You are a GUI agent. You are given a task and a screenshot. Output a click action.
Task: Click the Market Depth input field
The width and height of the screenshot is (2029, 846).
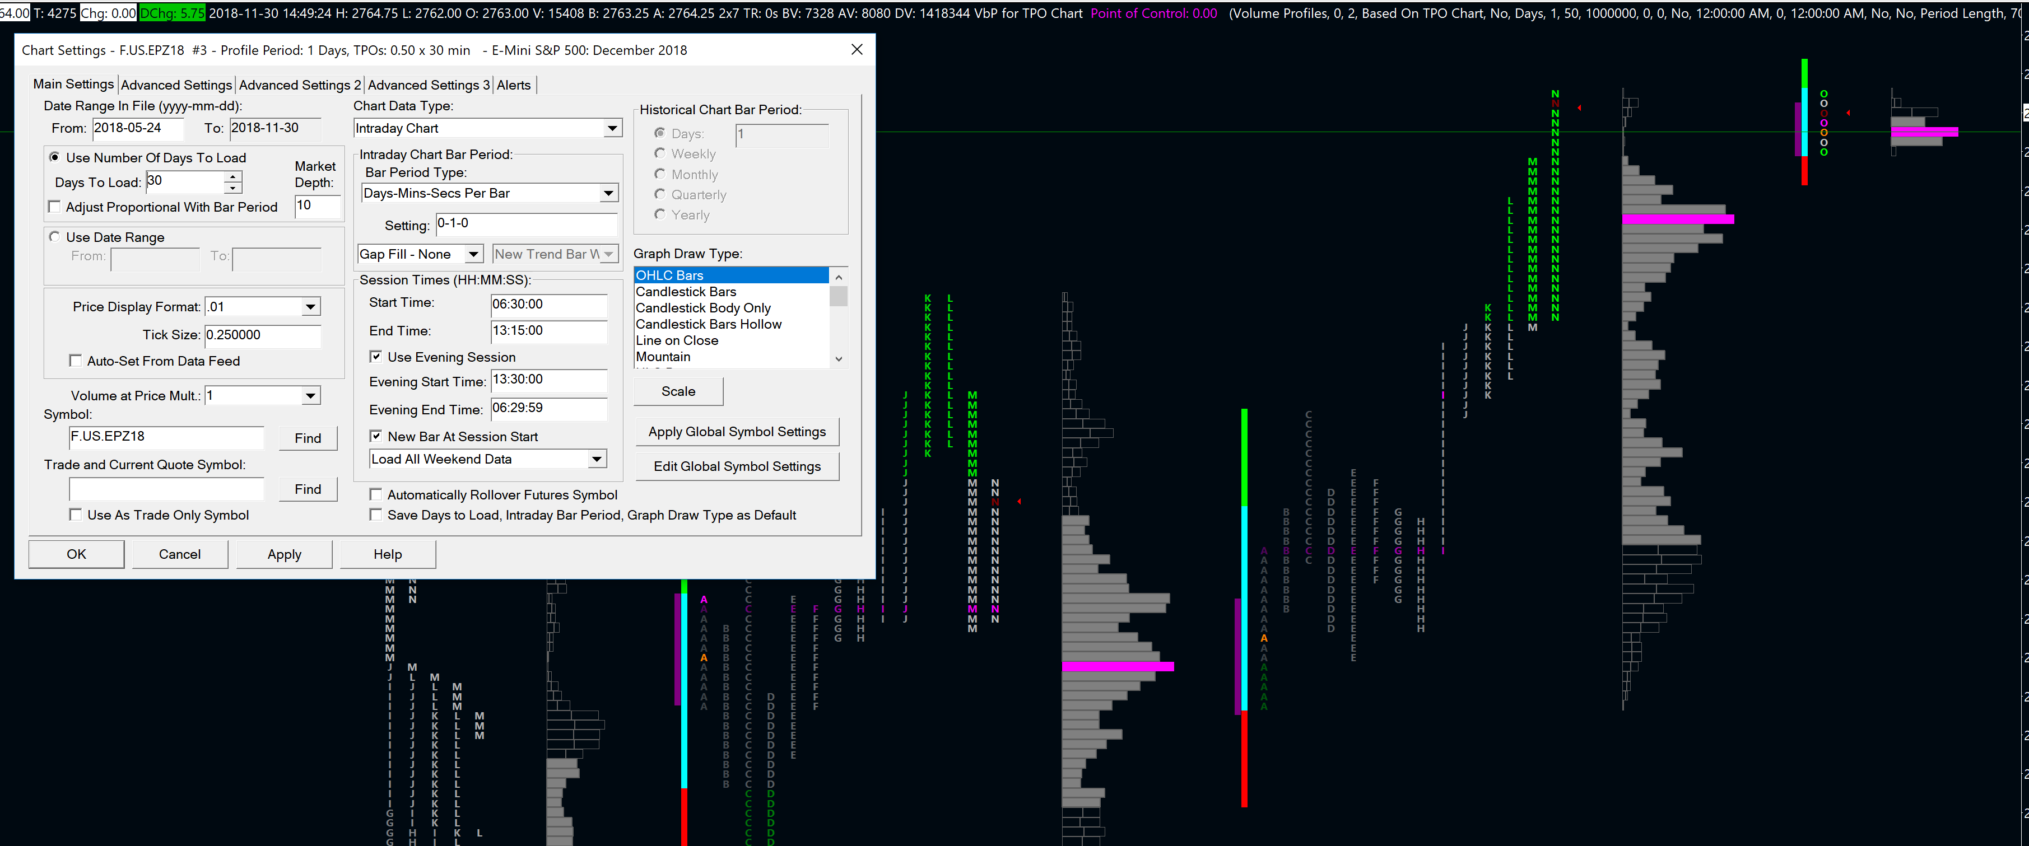point(318,206)
